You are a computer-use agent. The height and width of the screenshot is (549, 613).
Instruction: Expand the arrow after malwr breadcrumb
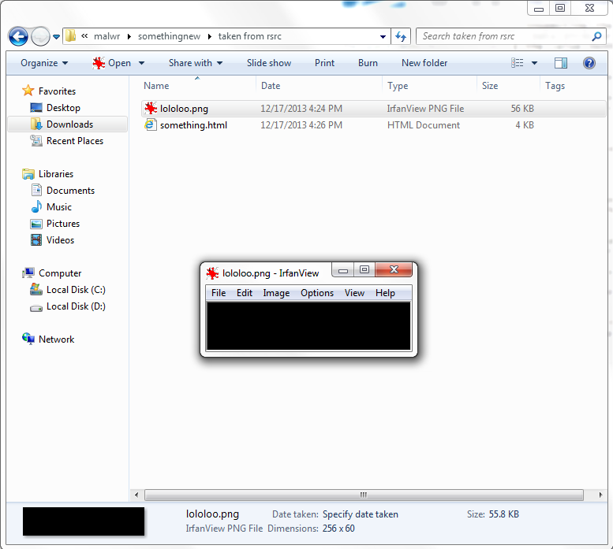[x=129, y=37]
